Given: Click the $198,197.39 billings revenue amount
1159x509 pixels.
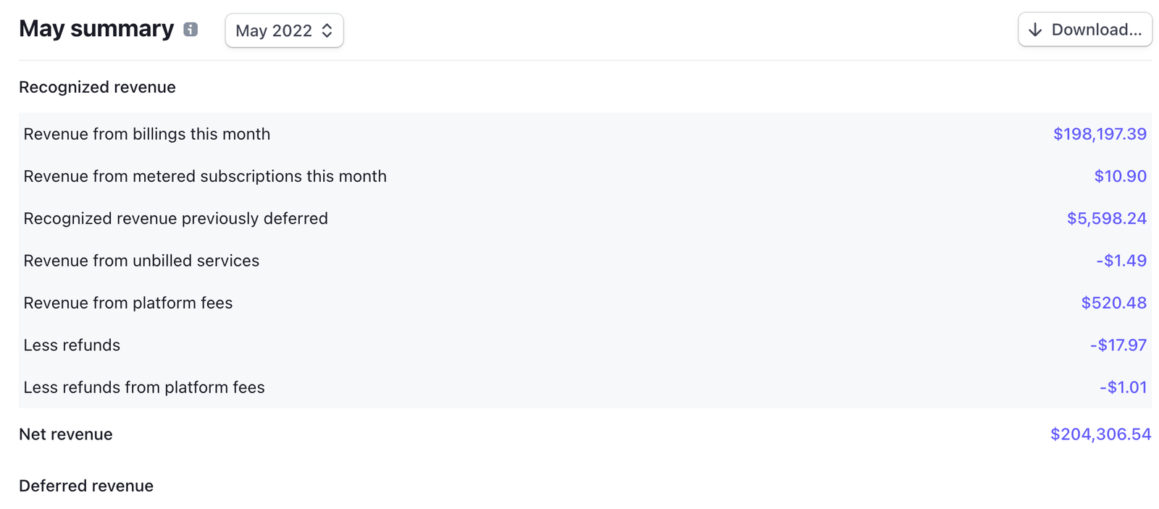Looking at the screenshot, I should coord(1099,134).
